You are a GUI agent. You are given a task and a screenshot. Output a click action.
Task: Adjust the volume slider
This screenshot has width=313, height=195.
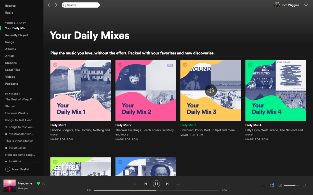pos(291,186)
